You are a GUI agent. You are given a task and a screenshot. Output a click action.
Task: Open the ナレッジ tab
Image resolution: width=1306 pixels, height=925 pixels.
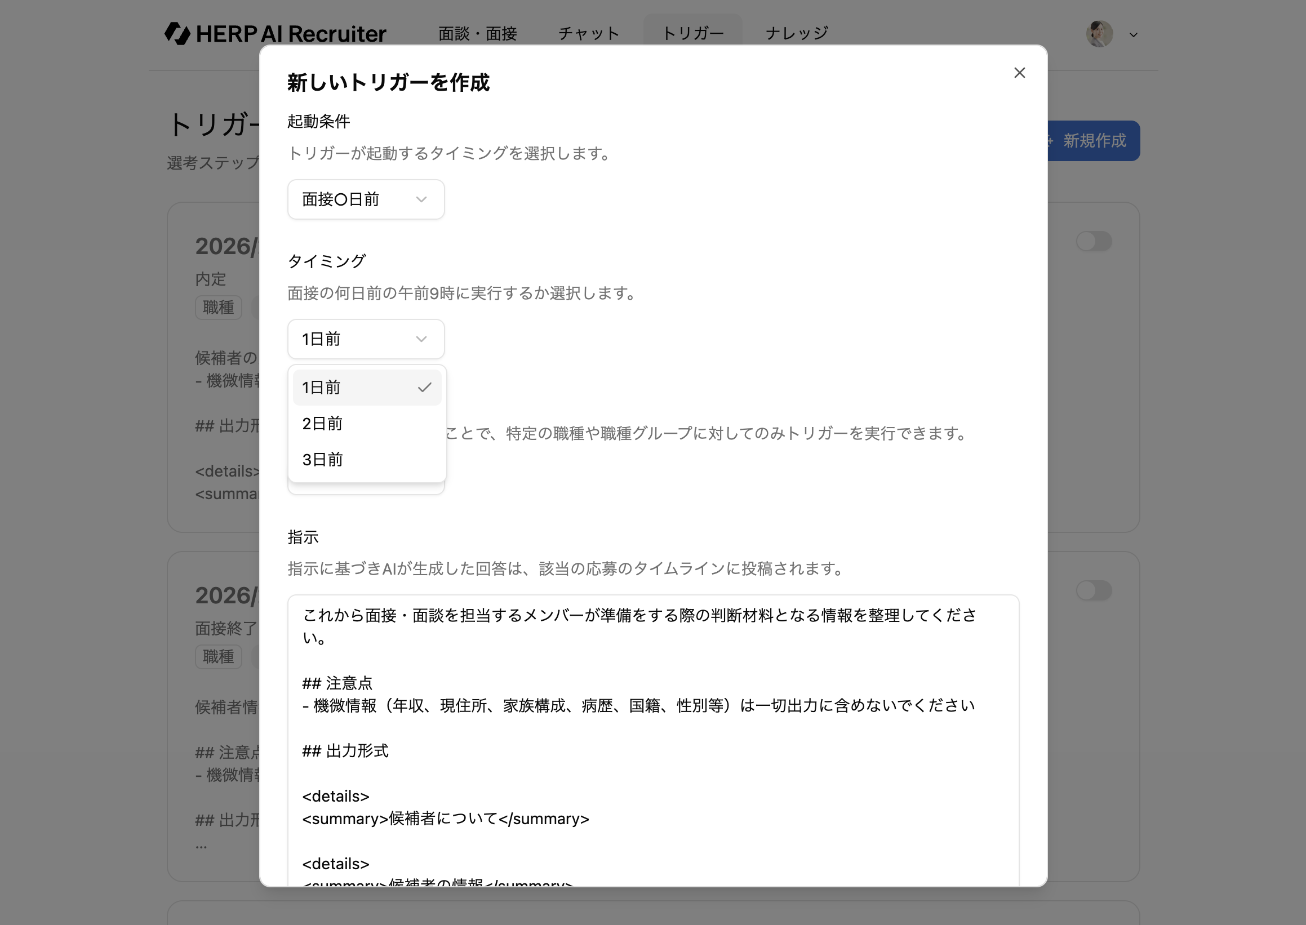(796, 34)
